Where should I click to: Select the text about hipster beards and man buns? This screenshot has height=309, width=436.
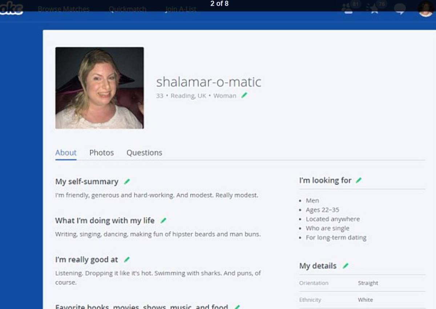click(x=158, y=234)
